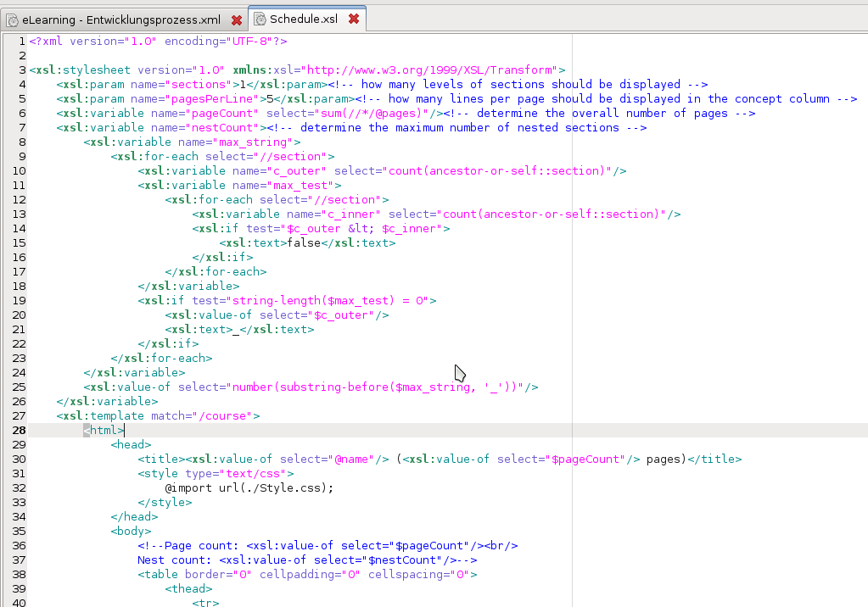Image resolution: width=868 pixels, height=607 pixels.
Task: Click line number 28 in the gutter
Action: 20,431
